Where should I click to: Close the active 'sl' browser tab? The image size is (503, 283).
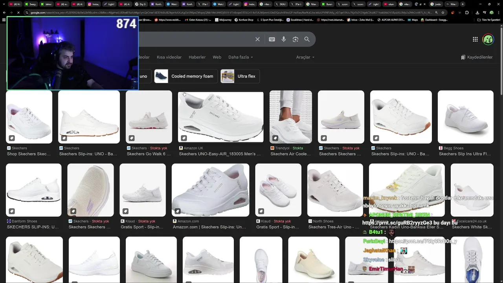click(x=424, y=4)
